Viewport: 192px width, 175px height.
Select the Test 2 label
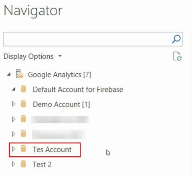click(x=42, y=165)
